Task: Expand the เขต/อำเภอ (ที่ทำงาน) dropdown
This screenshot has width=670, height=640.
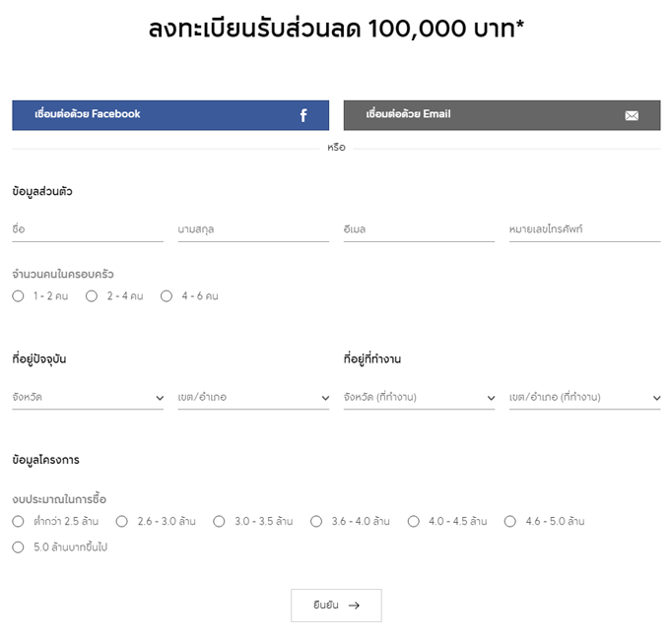Action: pyautogui.click(x=584, y=397)
